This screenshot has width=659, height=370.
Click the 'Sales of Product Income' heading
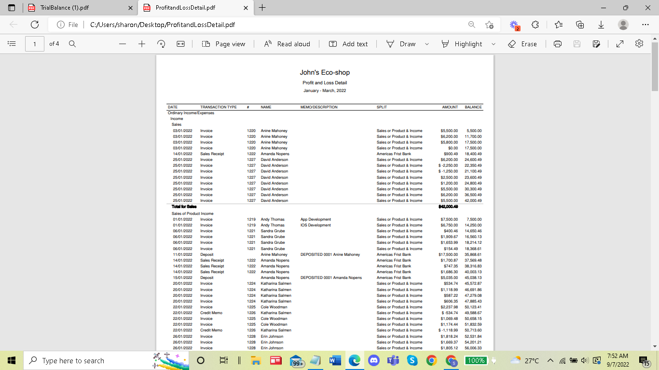[192, 213]
